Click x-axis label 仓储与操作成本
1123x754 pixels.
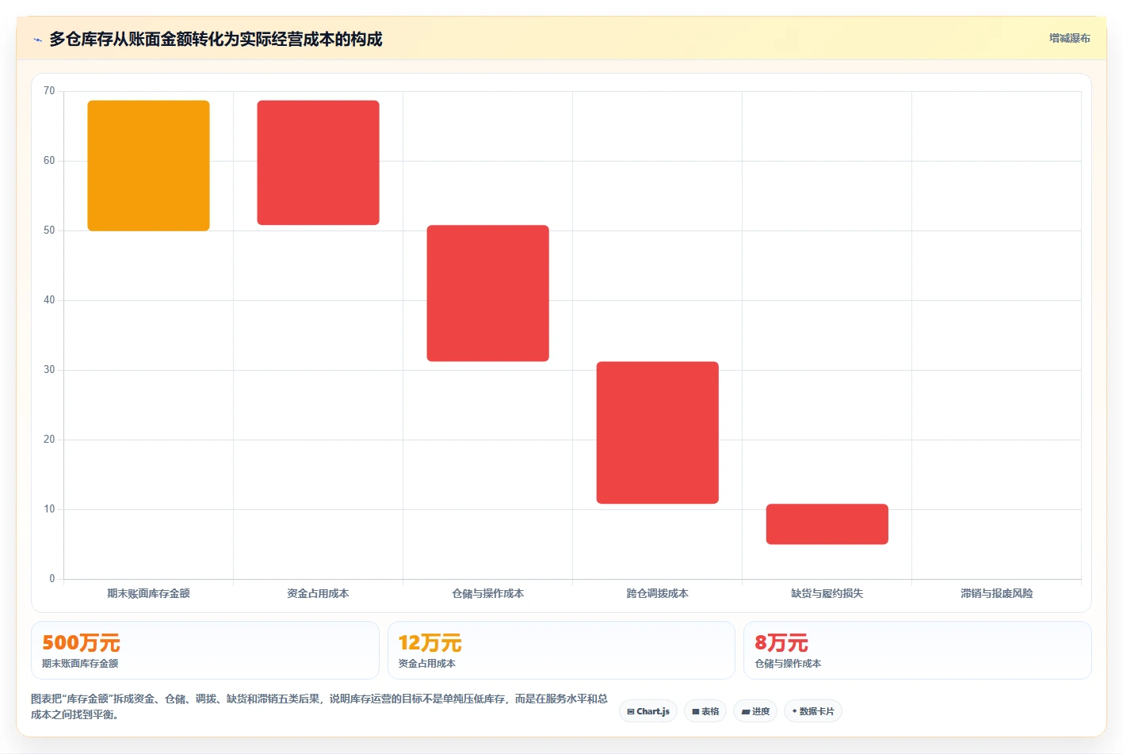tap(487, 593)
